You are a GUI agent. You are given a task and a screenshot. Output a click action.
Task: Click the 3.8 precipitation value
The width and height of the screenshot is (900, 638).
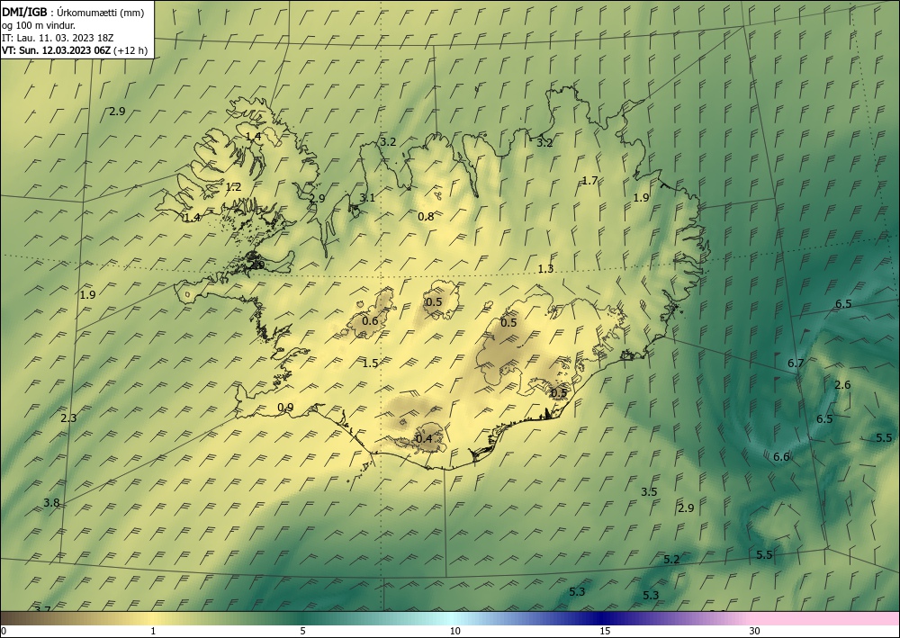click(51, 503)
